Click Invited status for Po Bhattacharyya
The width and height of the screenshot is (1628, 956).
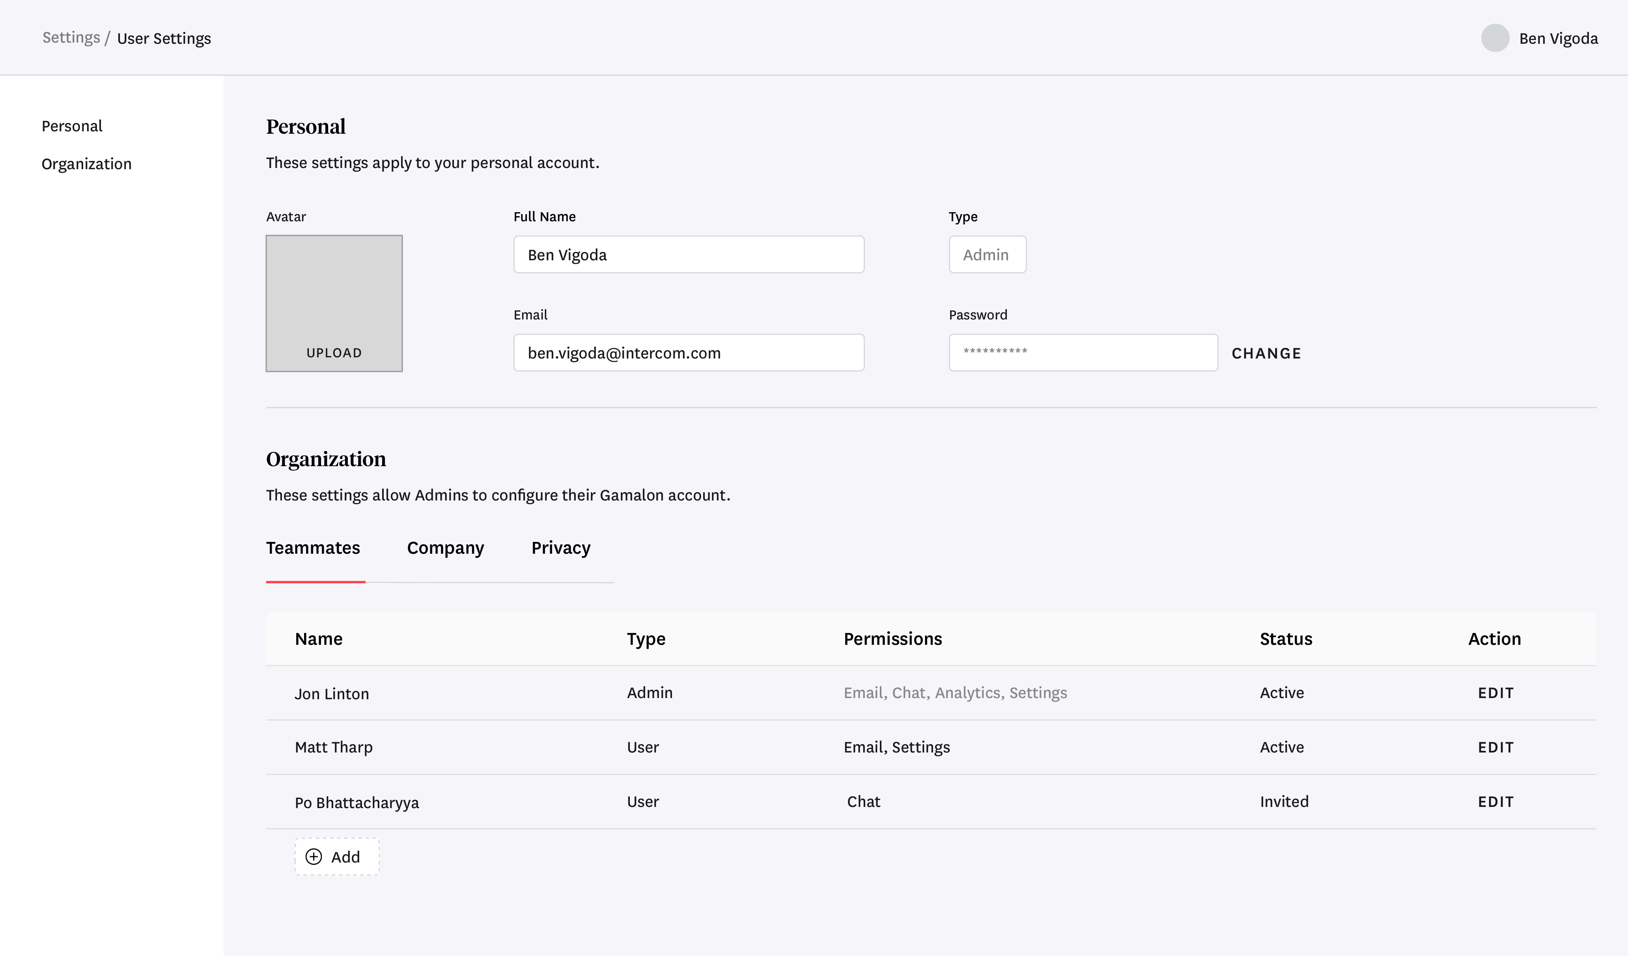(x=1284, y=802)
